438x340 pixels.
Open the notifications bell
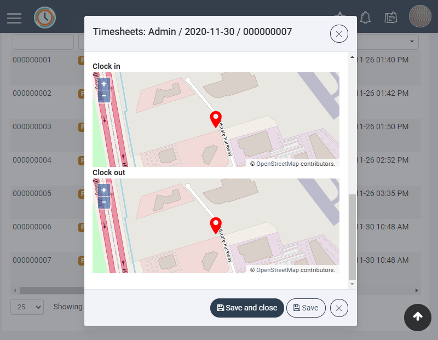(366, 18)
